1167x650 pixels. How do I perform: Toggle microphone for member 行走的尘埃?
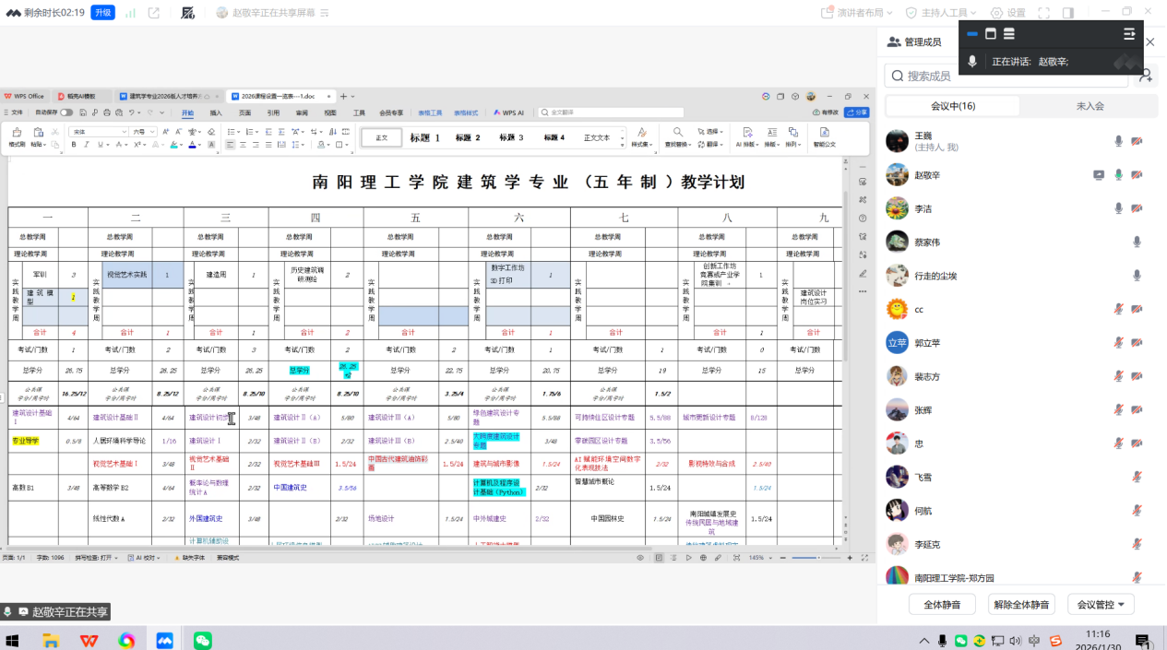[x=1137, y=276]
